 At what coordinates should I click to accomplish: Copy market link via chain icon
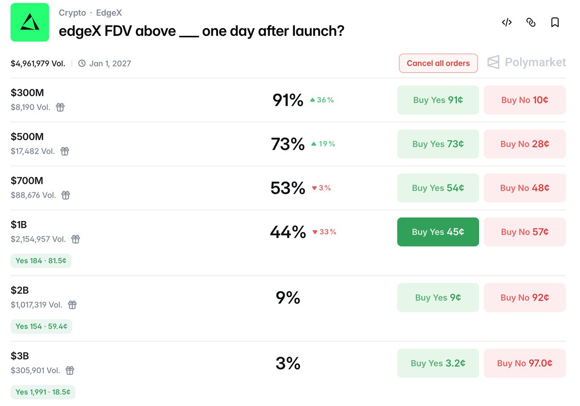coord(531,22)
